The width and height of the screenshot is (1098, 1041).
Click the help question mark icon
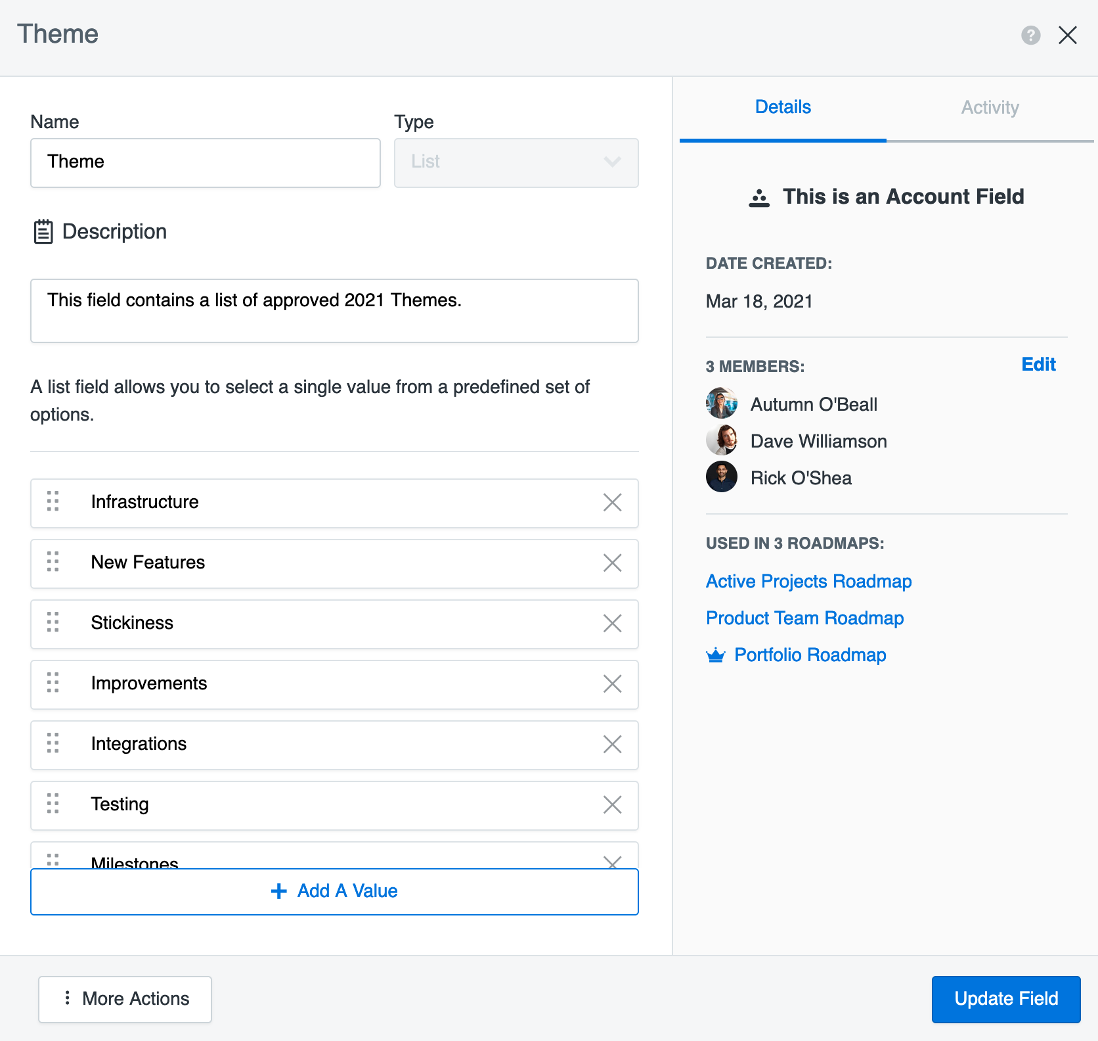1030,35
